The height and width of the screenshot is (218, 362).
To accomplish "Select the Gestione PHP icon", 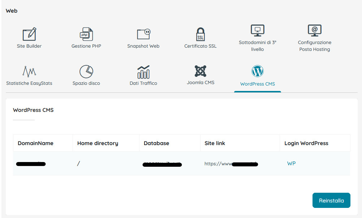I will 86,36.
